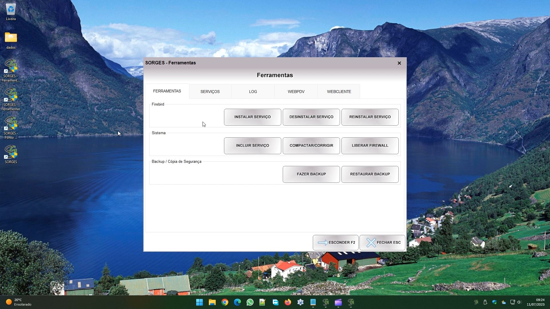Open the WEBCLIENTE tab
The width and height of the screenshot is (550, 309).
(339, 92)
